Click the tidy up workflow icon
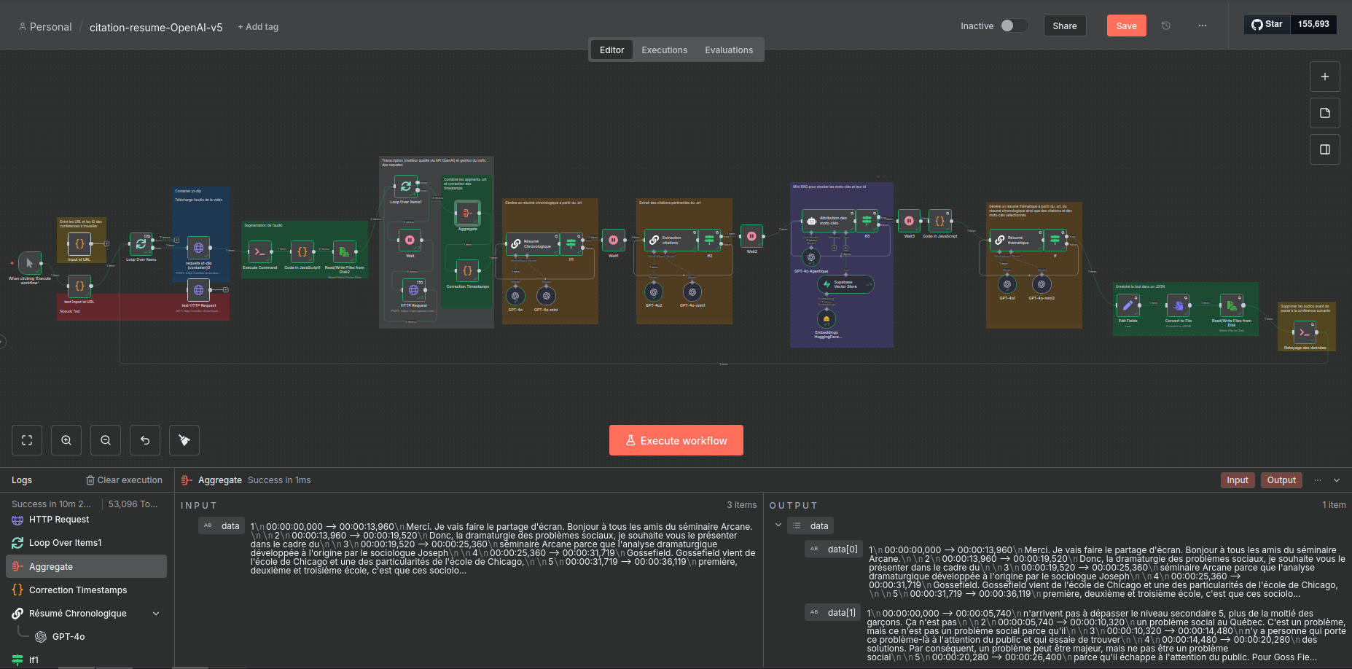Screen dimensions: 1352x669 click(x=184, y=440)
